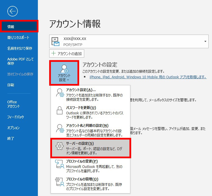Image resolution: width=212 pixels, height=196 pixels.
Task: Click the profile gear icon beside プロファイルの管理
Action: [x=59, y=182]
